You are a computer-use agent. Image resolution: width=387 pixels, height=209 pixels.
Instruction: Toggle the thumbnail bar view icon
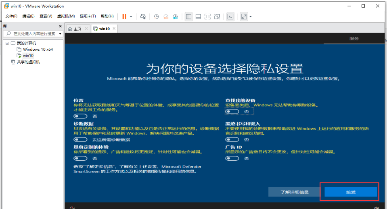pos(198,17)
